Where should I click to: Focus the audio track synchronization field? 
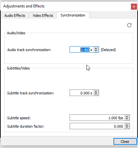click(x=82, y=49)
